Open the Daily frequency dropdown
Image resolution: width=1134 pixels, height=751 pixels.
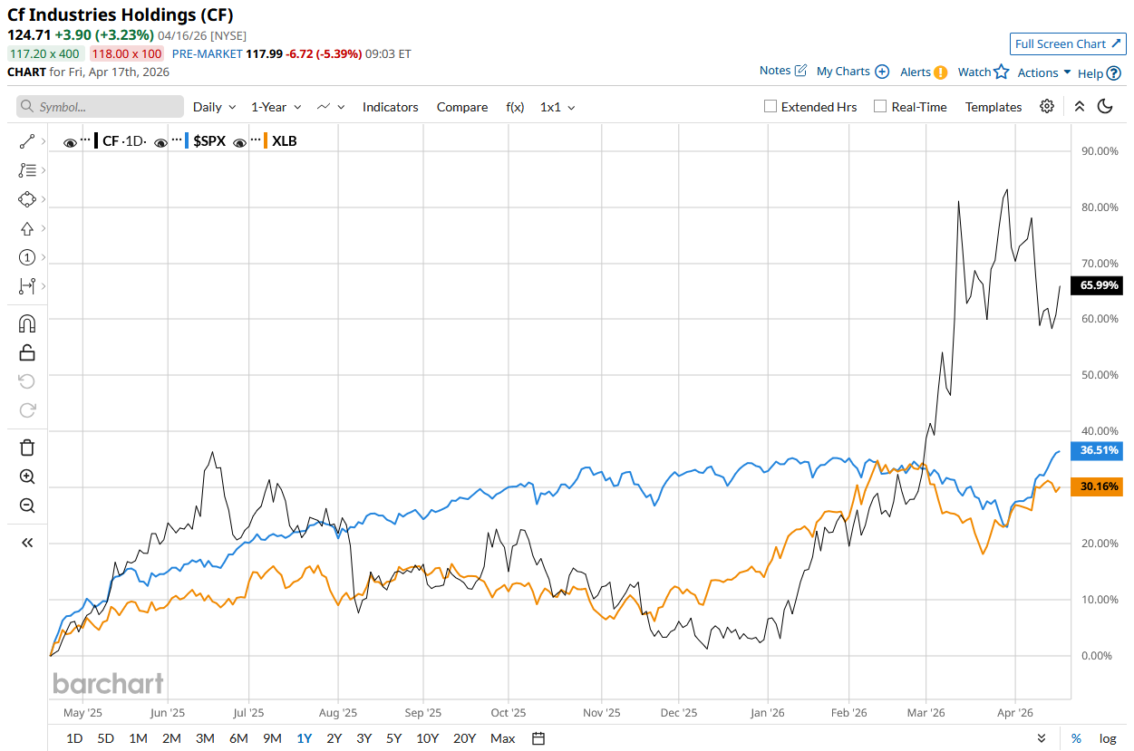point(214,107)
